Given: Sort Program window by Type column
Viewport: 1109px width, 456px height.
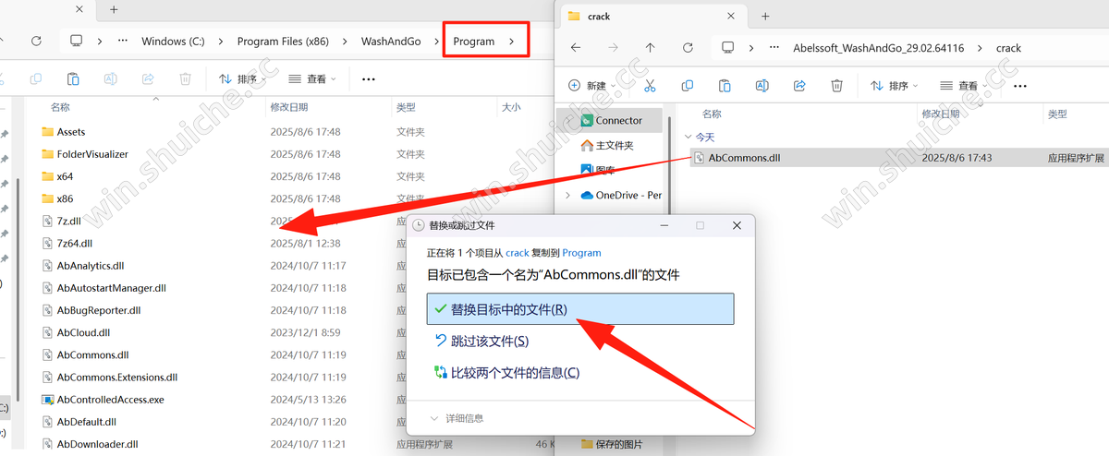Looking at the screenshot, I should tap(407, 107).
